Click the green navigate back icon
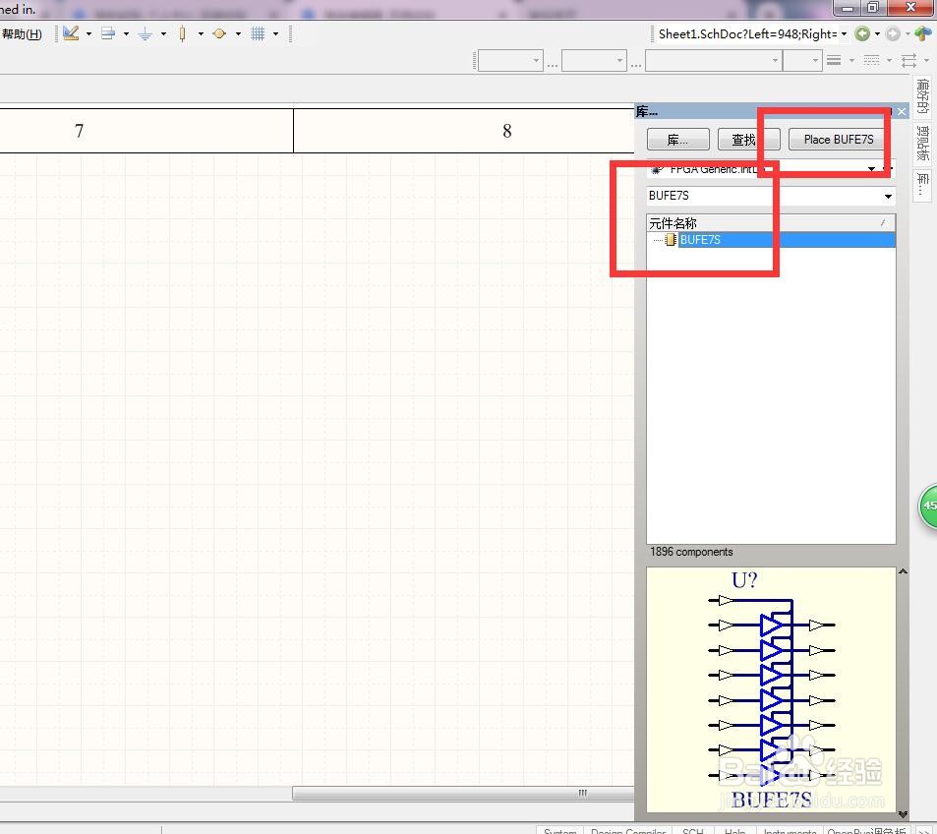Viewport: 937px width, 834px height. click(861, 33)
